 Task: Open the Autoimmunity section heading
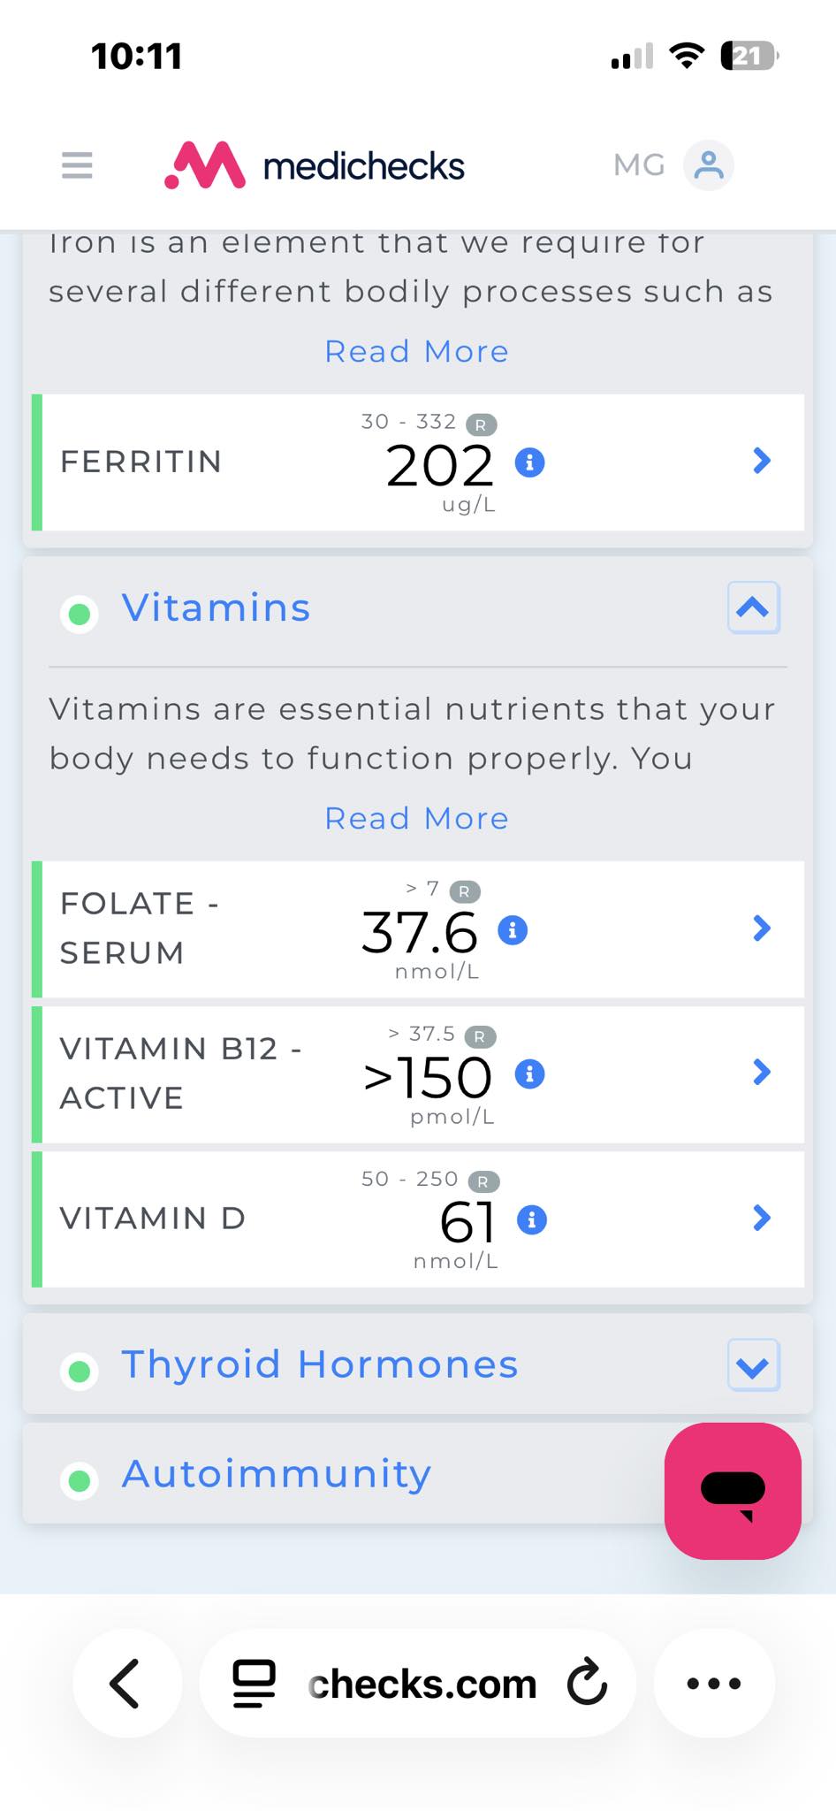[x=277, y=1473]
